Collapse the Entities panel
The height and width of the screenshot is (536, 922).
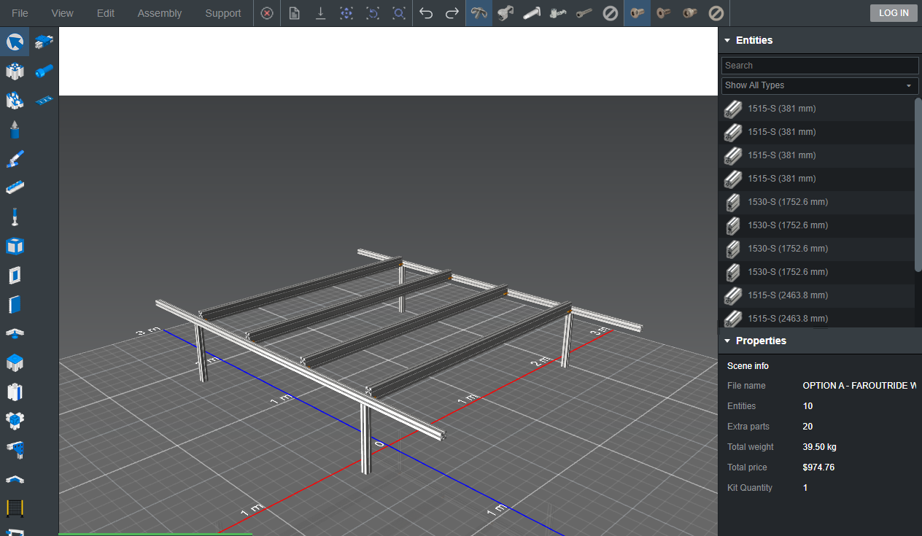pyautogui.click(x=727, y=41)
